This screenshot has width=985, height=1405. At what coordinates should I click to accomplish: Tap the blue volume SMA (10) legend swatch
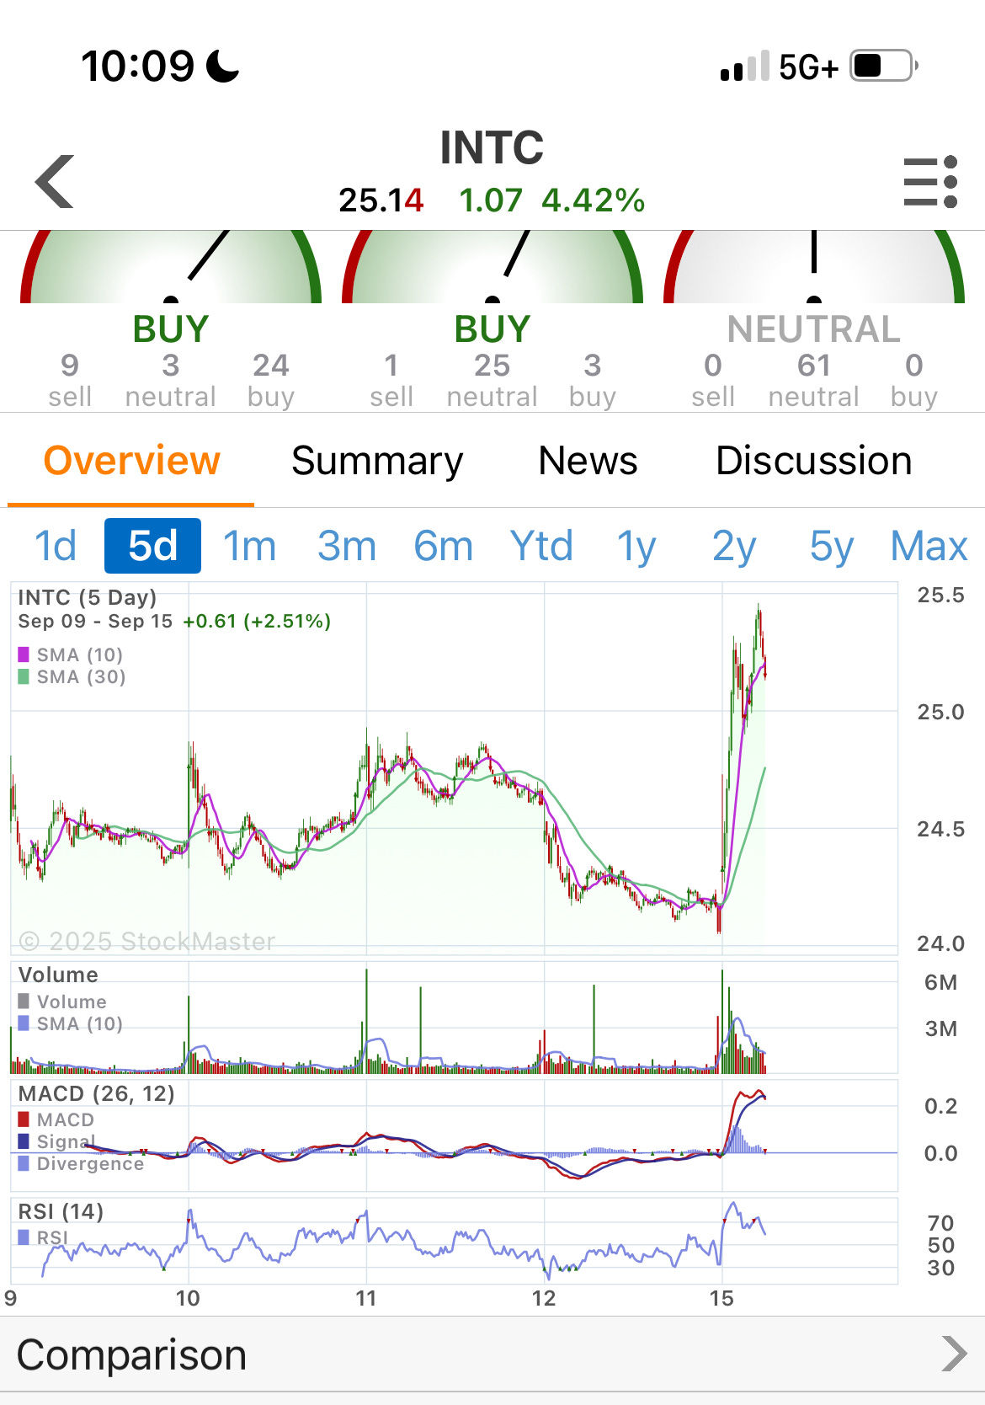[24, 1023]
